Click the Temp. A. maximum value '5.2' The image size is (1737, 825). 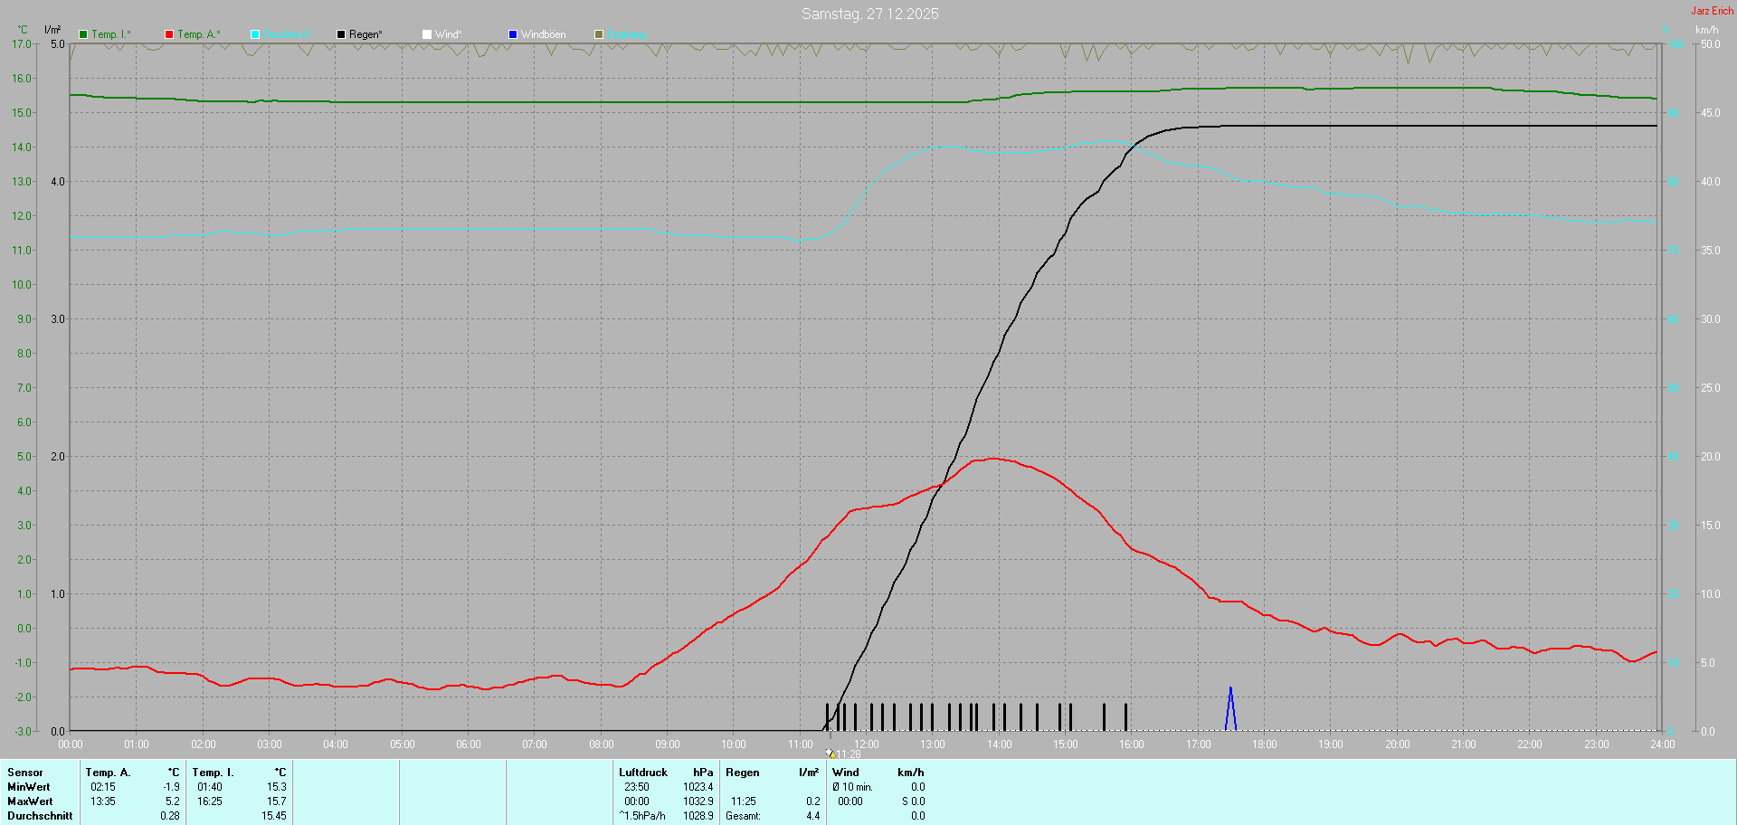[173, 801]
